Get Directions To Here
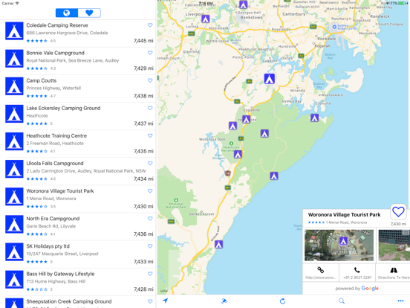The height and width of the screenshot is (308, 410). point(393,272)
